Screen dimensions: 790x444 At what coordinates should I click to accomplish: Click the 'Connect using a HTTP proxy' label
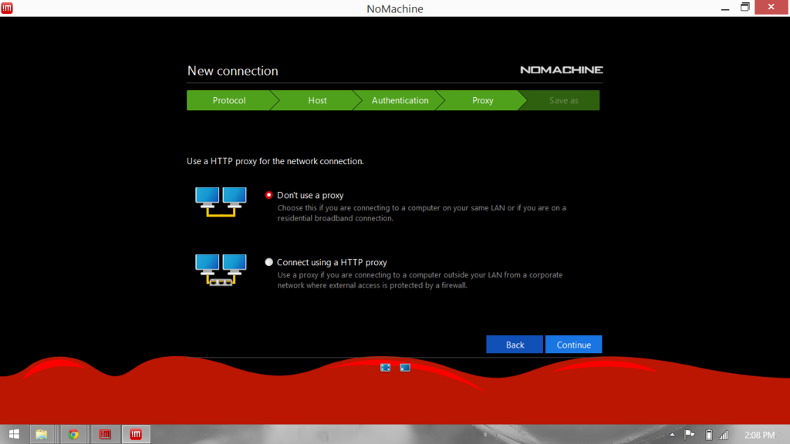coord(332,262)
